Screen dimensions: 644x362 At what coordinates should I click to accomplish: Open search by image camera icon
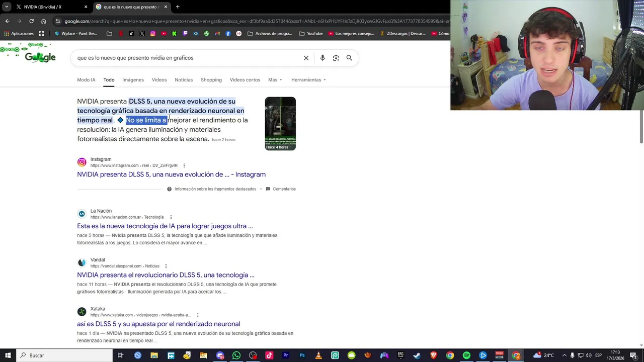336,58
